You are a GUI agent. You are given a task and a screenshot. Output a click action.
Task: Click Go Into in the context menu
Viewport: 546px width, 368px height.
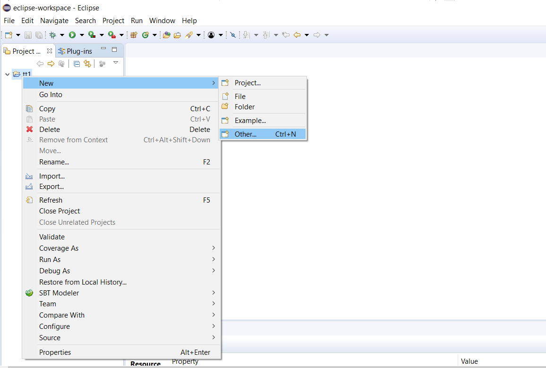121,95
